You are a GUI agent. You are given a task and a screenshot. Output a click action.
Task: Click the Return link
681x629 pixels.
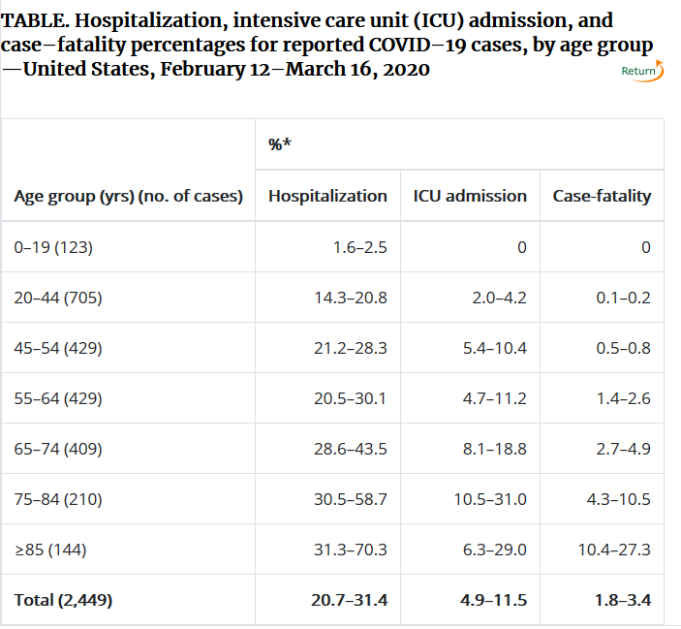[x=636, y=71]
